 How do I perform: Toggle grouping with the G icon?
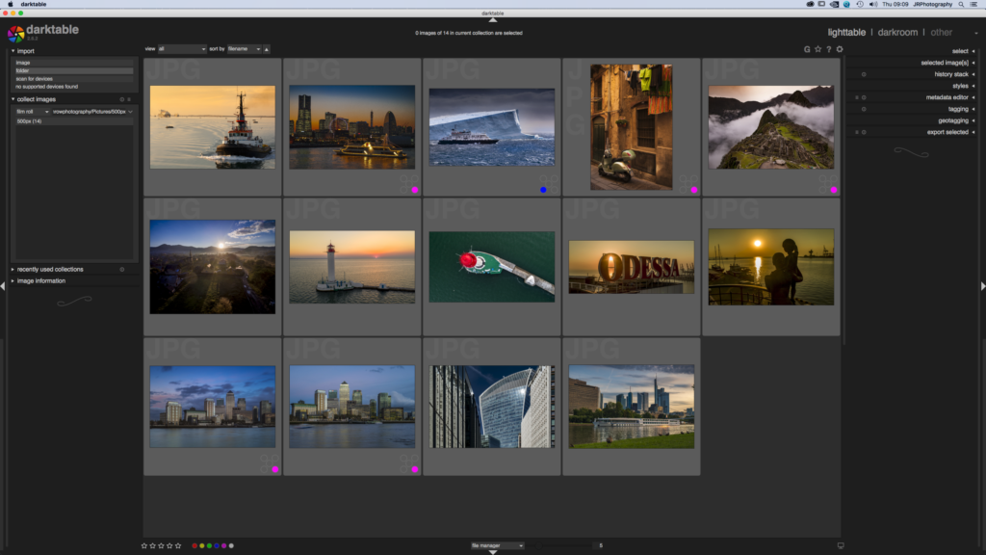807,49
